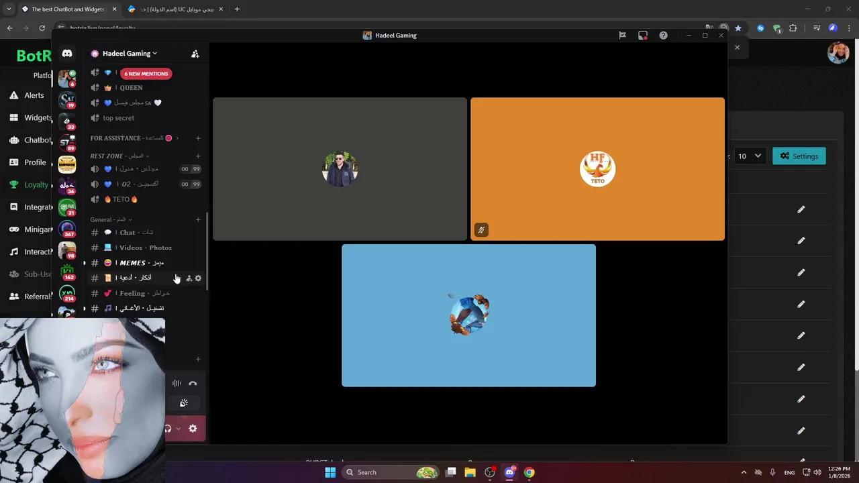Open Discord help question mark icon
Image resolution: width=859 pixels, height=483 pixels.
[663, 36]
